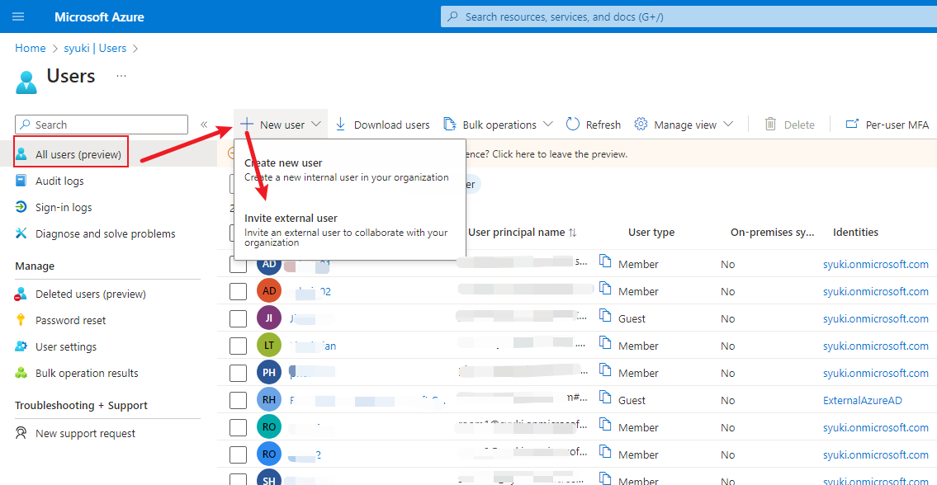Copy principal name in RH row
The height and width of the screenshot is (485, 937).
tap(606, 398)
